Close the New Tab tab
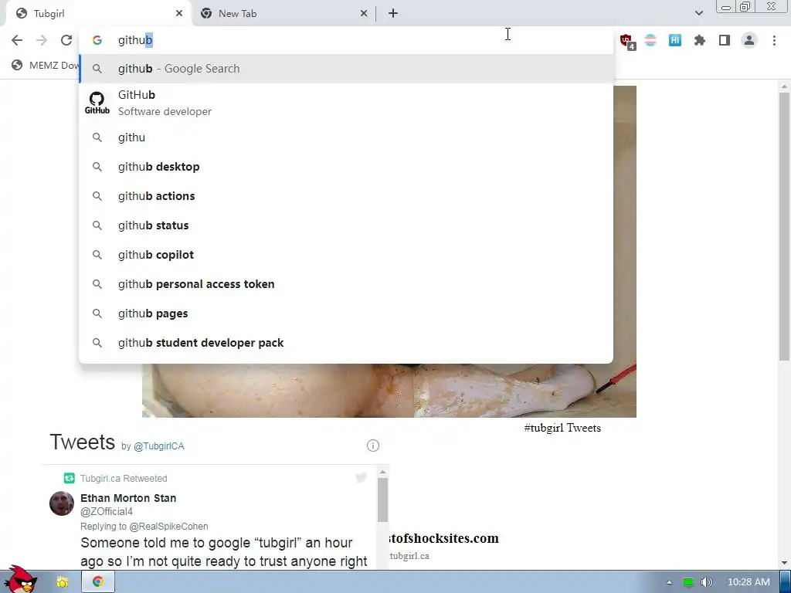The width and height of the screenshot is (791, 593). [364, 14]
